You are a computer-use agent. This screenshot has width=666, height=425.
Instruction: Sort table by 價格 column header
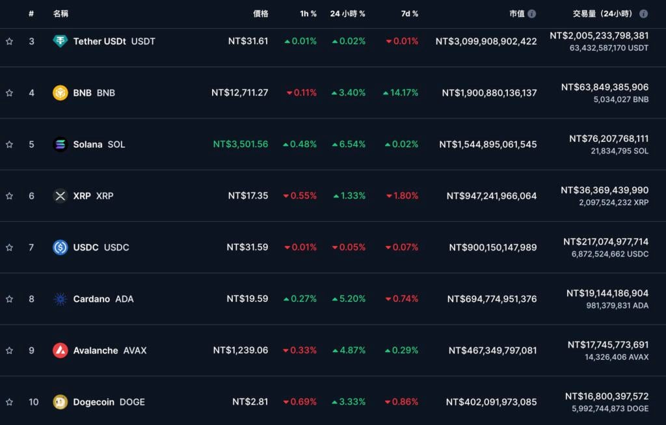coord(260,14)
